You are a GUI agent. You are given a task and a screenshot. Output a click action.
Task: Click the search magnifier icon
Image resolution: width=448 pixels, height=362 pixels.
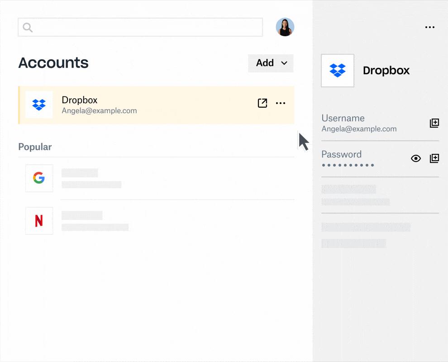click(x=27, y=27)
